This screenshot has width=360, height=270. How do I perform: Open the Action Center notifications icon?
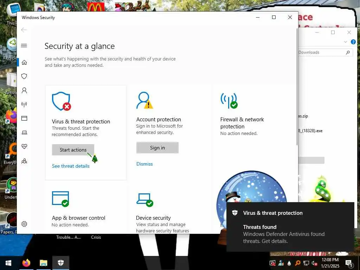348,263
